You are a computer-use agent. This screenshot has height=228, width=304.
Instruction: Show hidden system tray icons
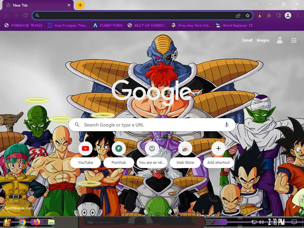(247, 222)
